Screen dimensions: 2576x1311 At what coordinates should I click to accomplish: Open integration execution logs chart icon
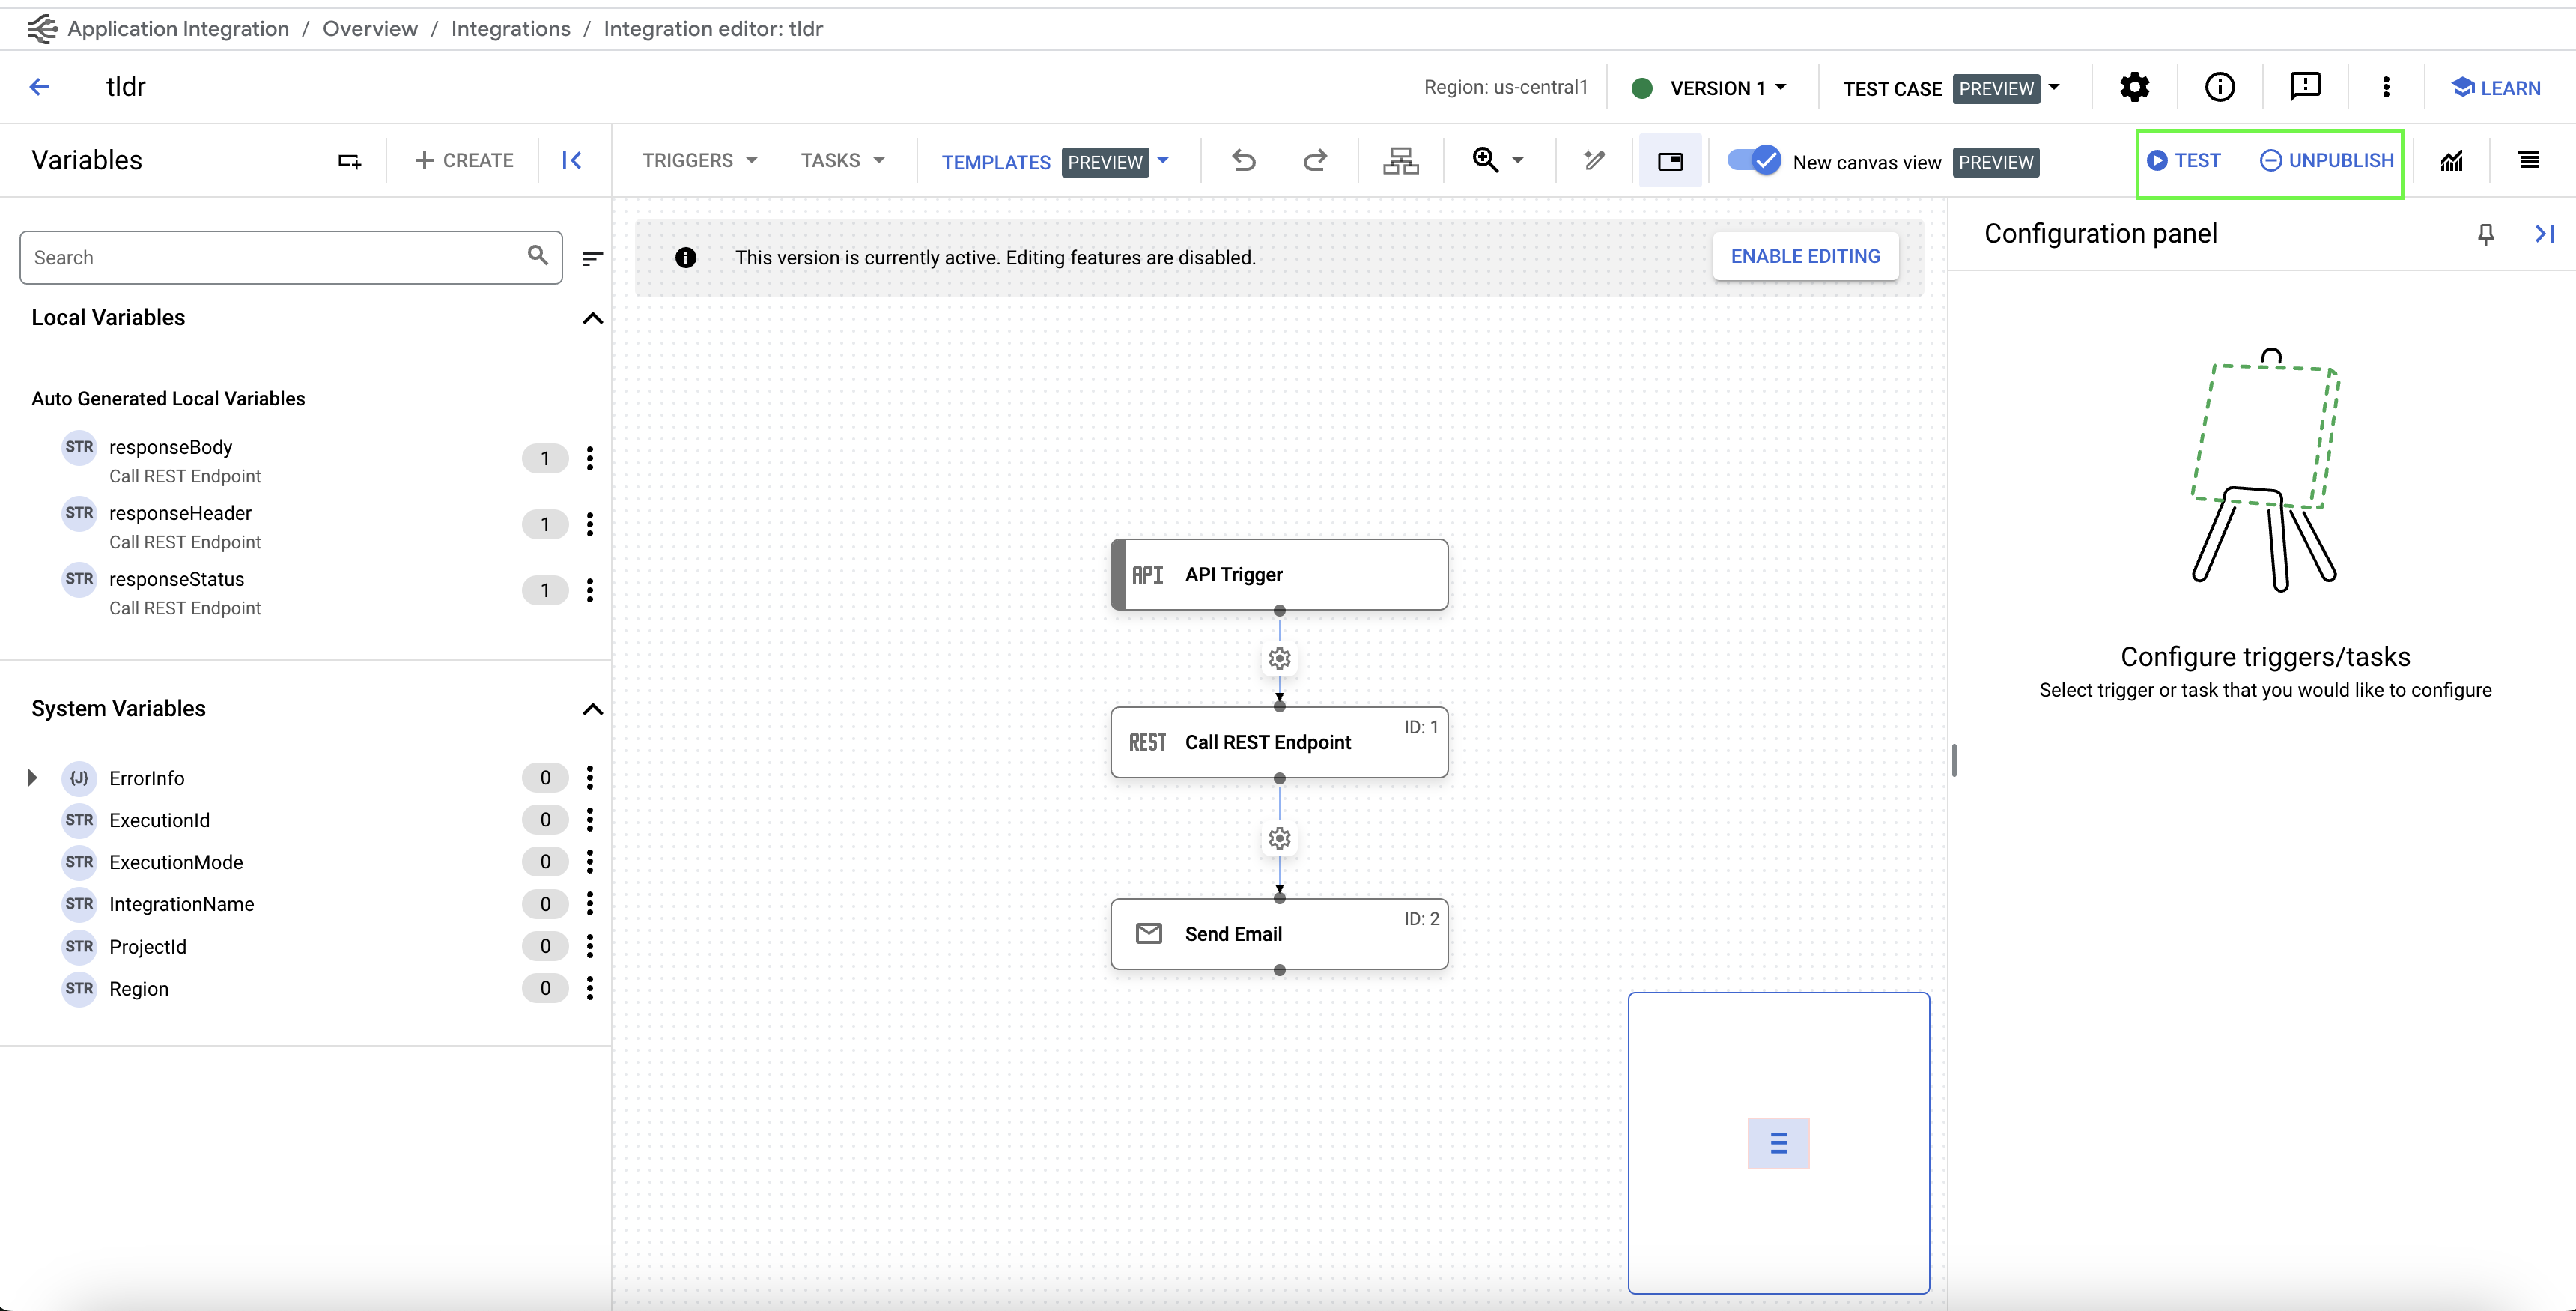tap(2452, 160)
